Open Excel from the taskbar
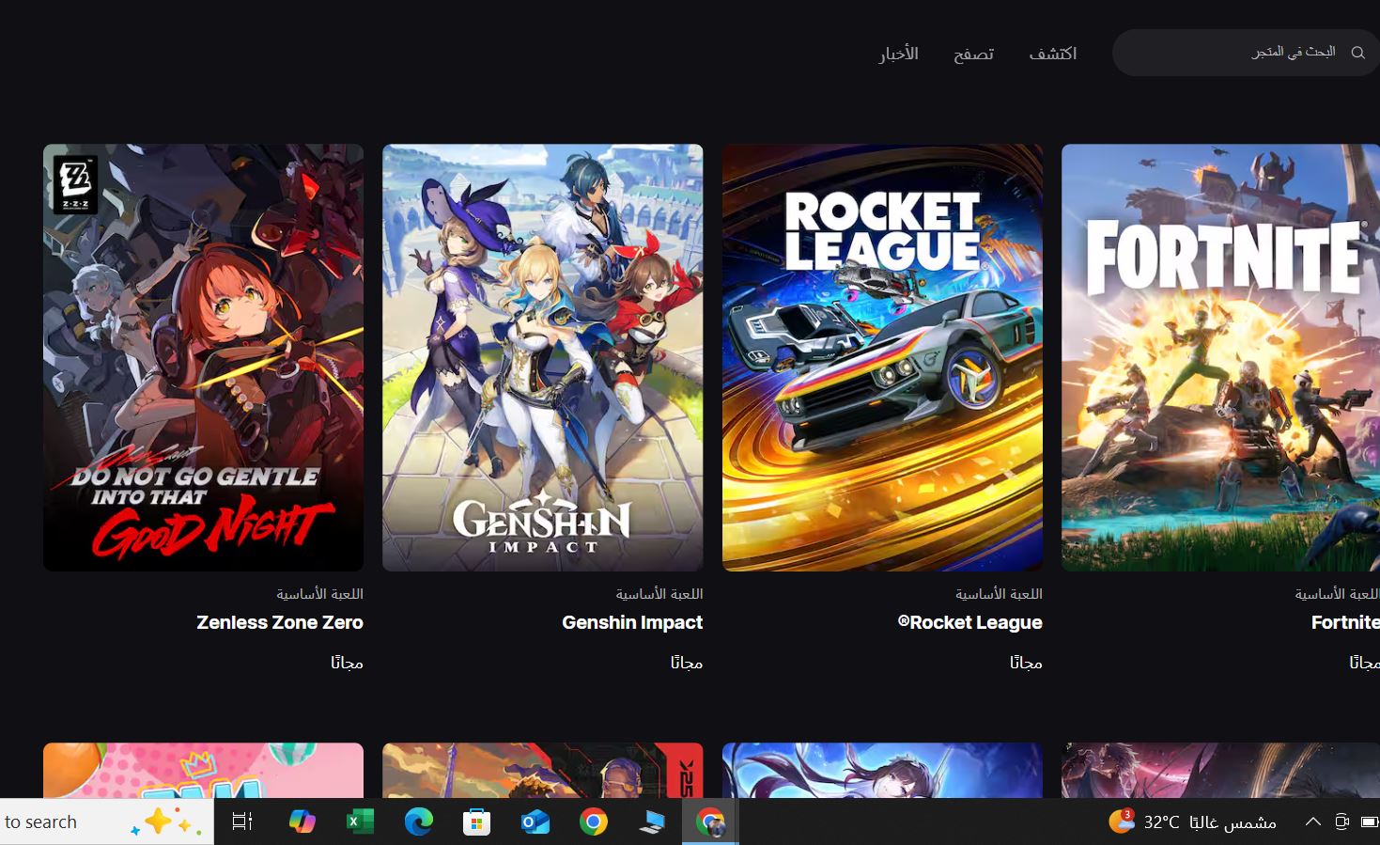The image size is (1380, 845). pyautogui.click(x=360, y=822)
